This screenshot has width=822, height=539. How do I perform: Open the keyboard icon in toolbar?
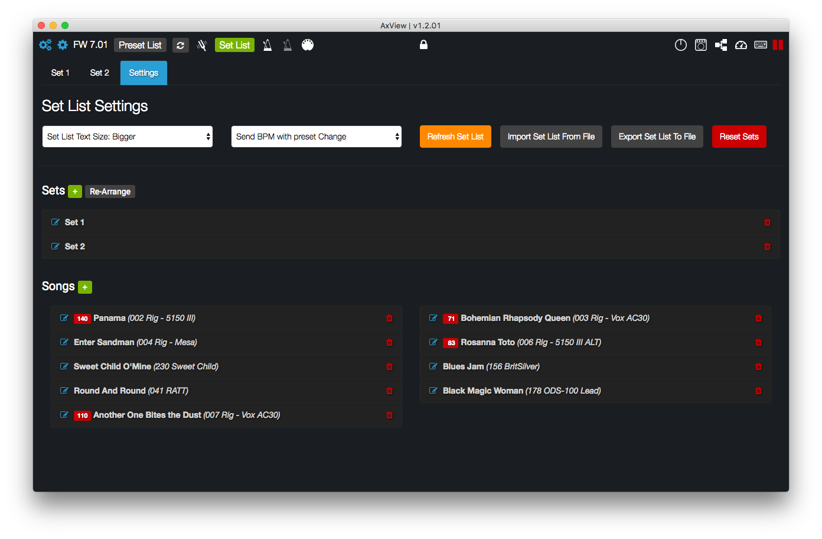point(761,45)
